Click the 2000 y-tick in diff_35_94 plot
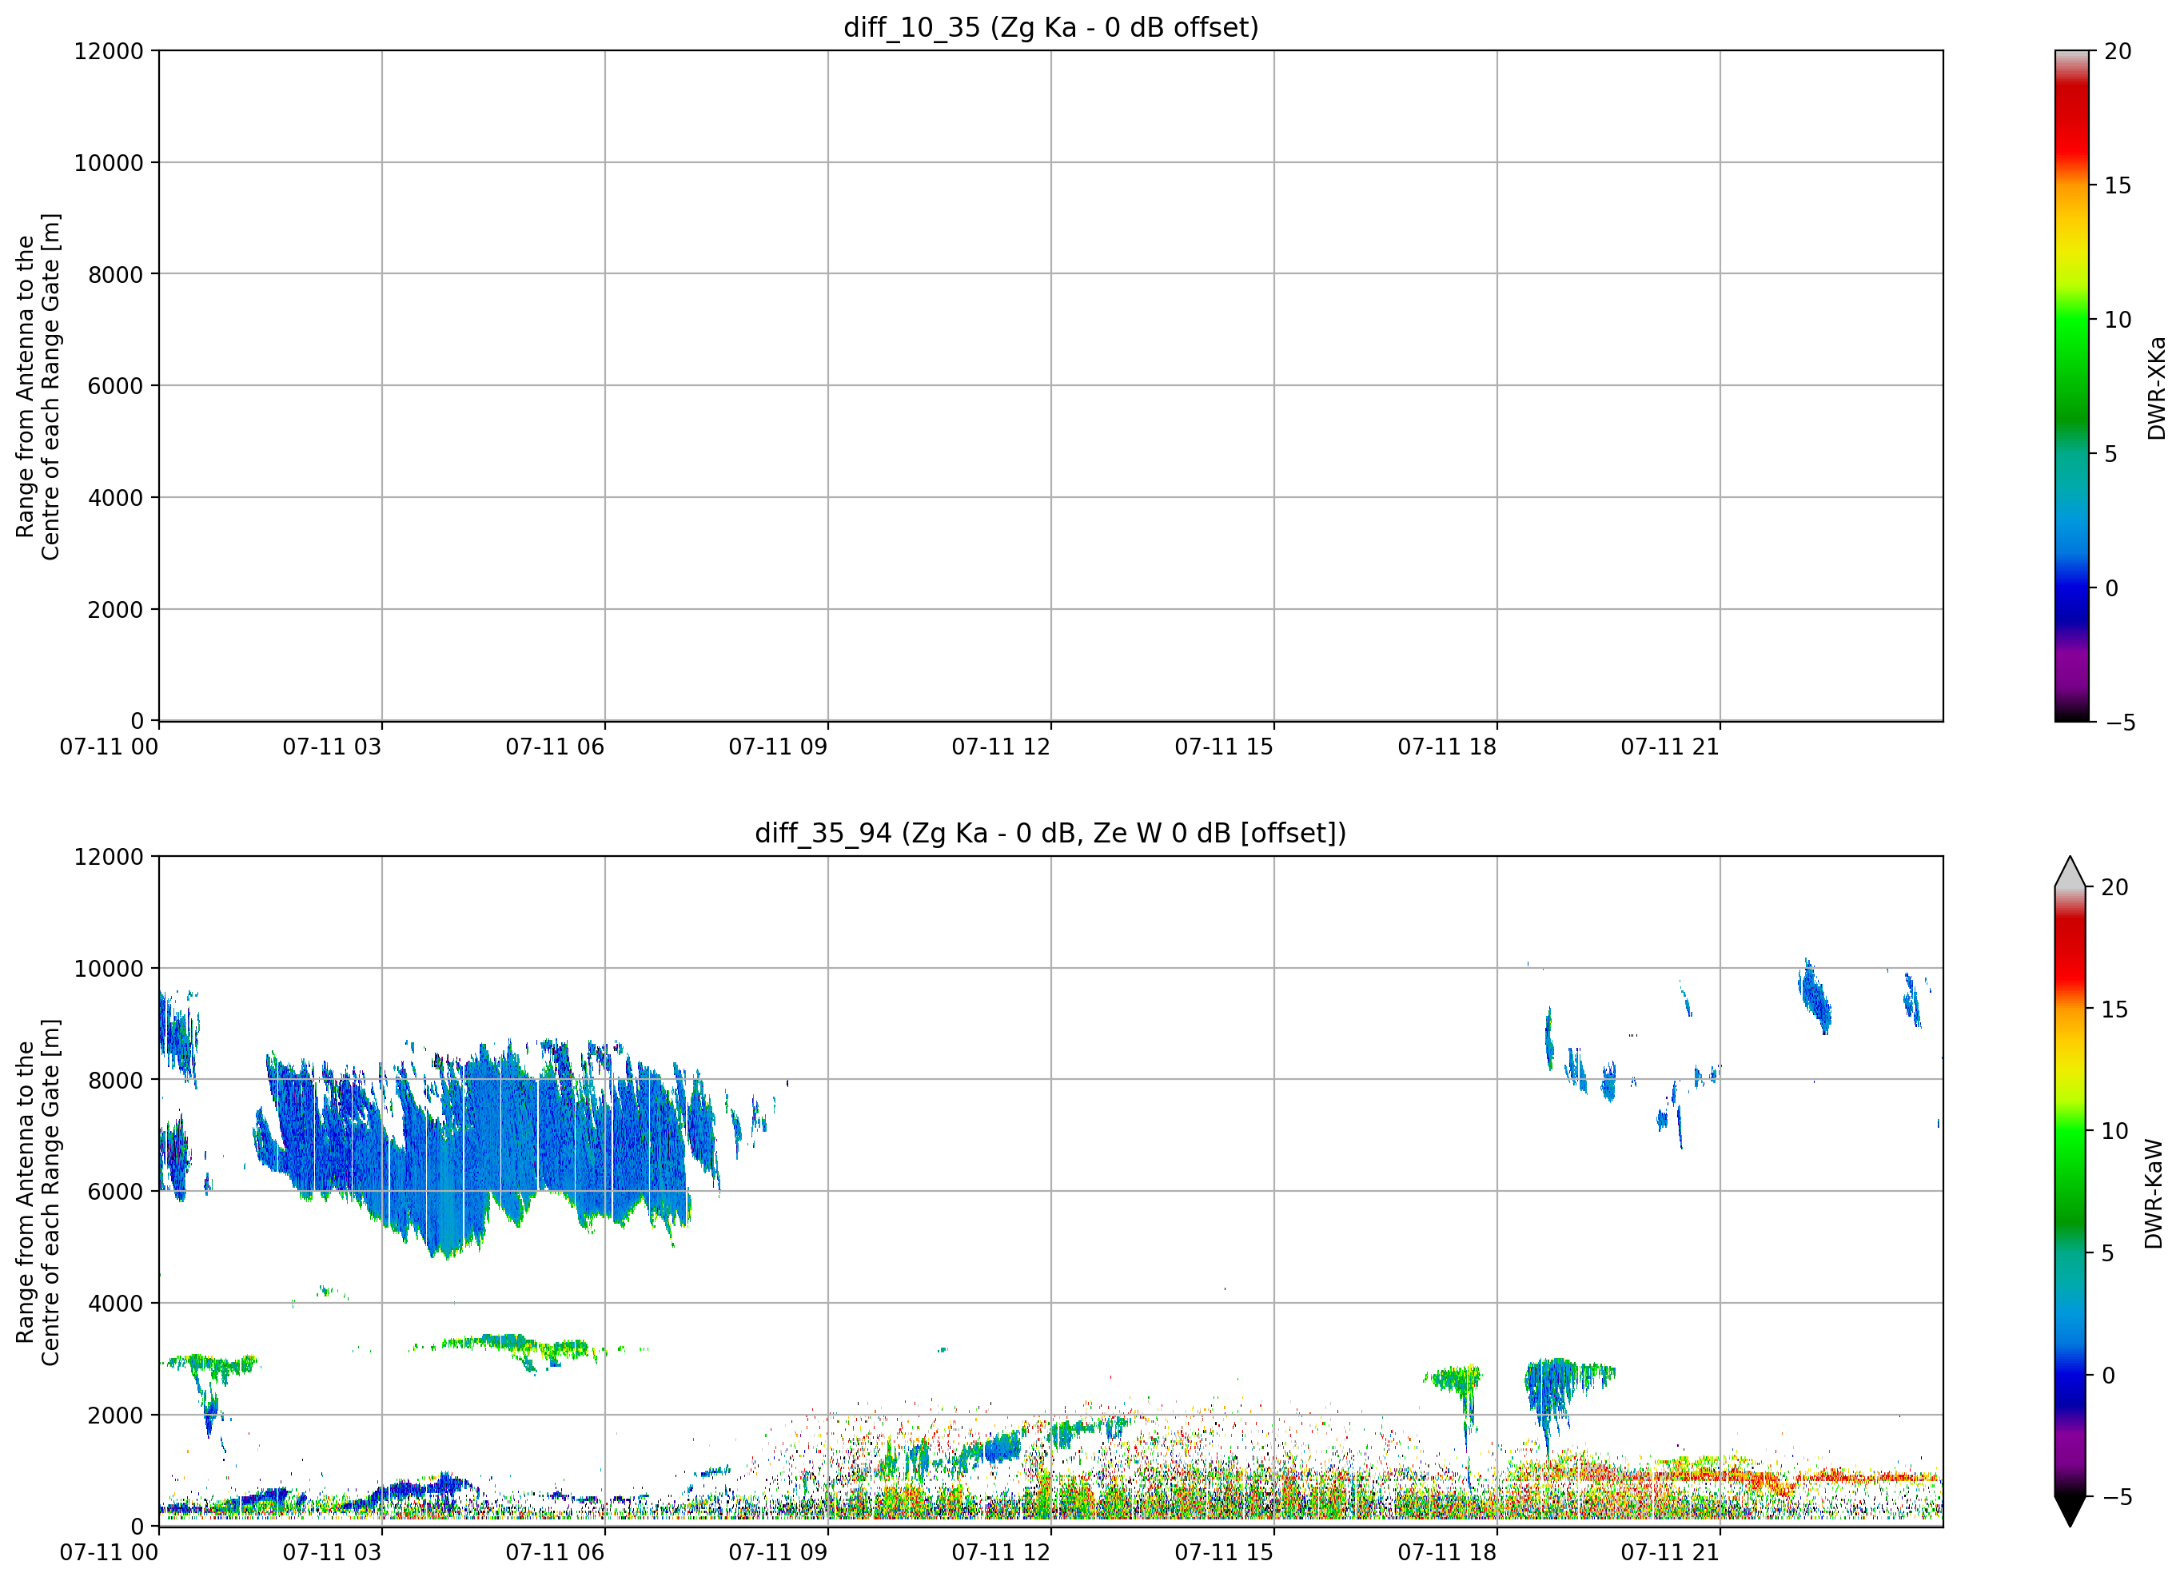Image resolution: width=2184 pixels, height=1581 pixels. 116,1416
